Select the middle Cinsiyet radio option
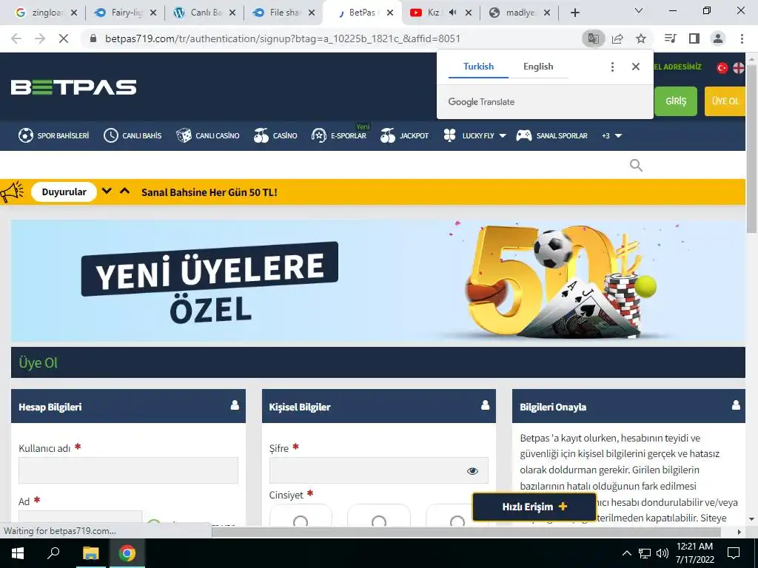Viewport: 758px width, 568px height. point(379,521)
